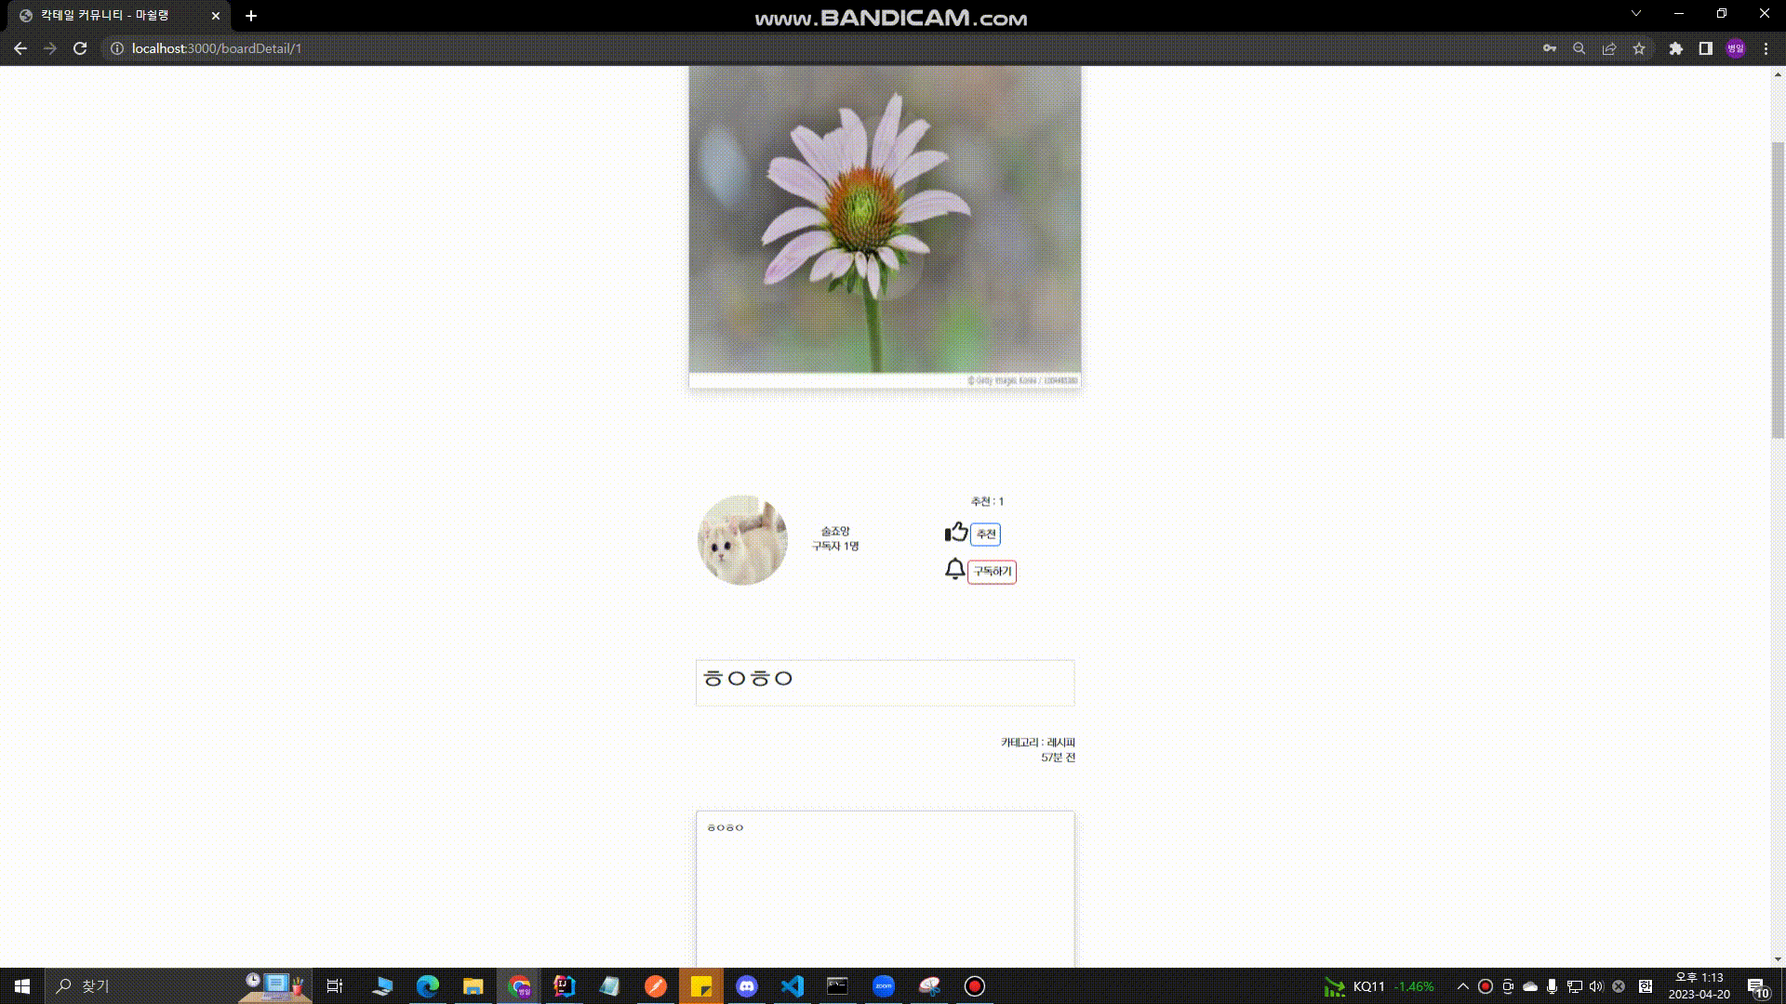Open the flower post image

(885, 227)
